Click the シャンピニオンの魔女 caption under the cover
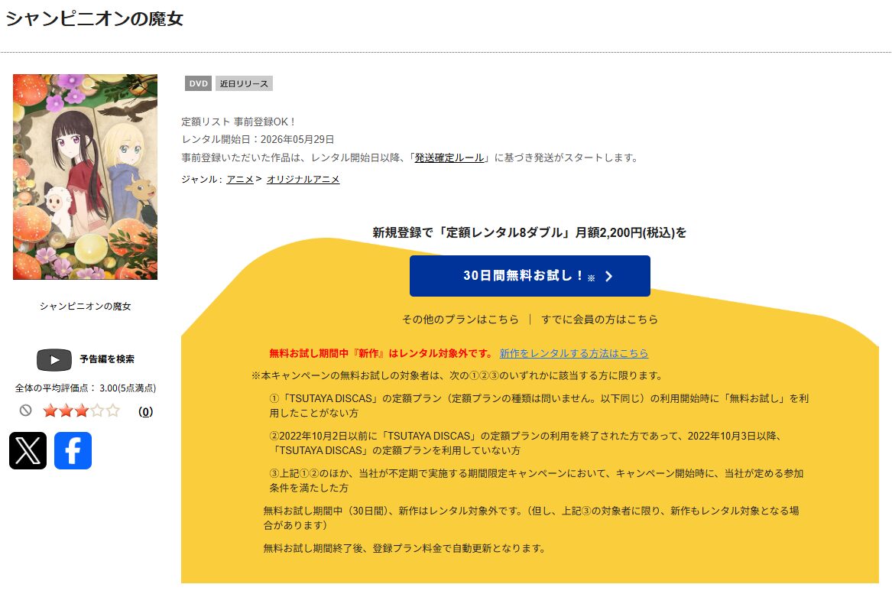Viewport: 892px width, 594px height. coord(84,306)
